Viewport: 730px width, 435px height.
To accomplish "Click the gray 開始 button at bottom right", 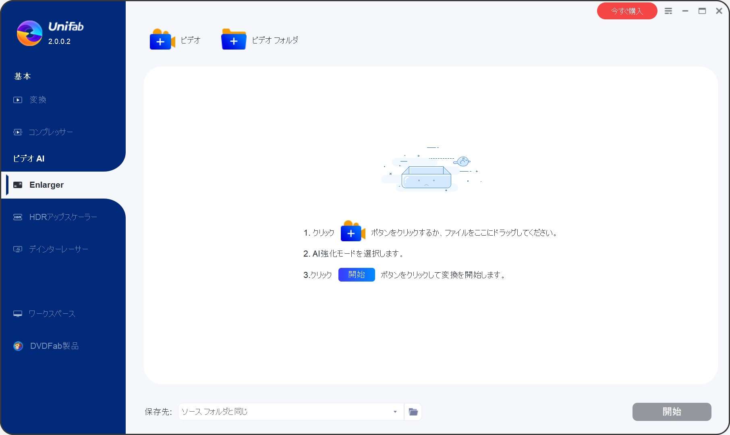I will tap(672, 412).
